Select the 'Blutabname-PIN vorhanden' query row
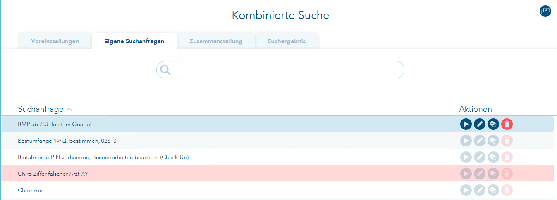The image size is (557, 200). click(207, 157)
